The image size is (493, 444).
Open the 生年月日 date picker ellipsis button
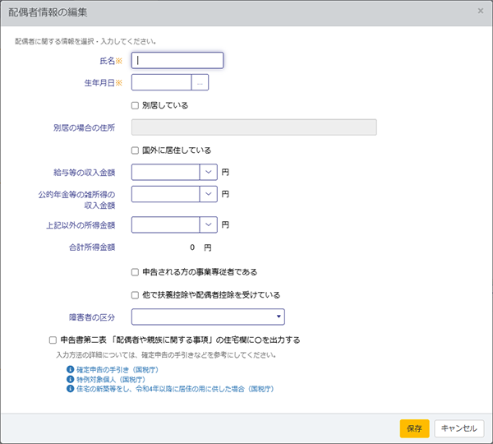pyautogui.click(x=200, y=82)
